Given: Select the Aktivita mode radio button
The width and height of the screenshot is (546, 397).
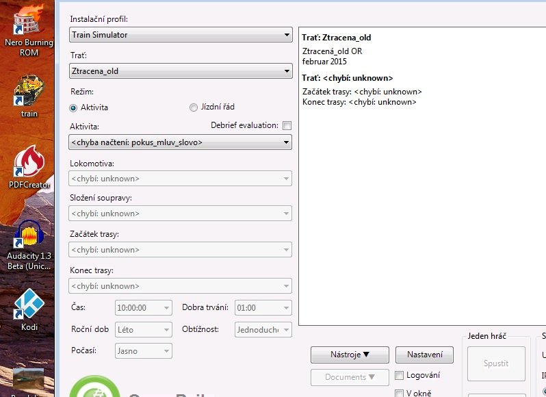Looking at the screenshot, I should click(x=74, y=107).
